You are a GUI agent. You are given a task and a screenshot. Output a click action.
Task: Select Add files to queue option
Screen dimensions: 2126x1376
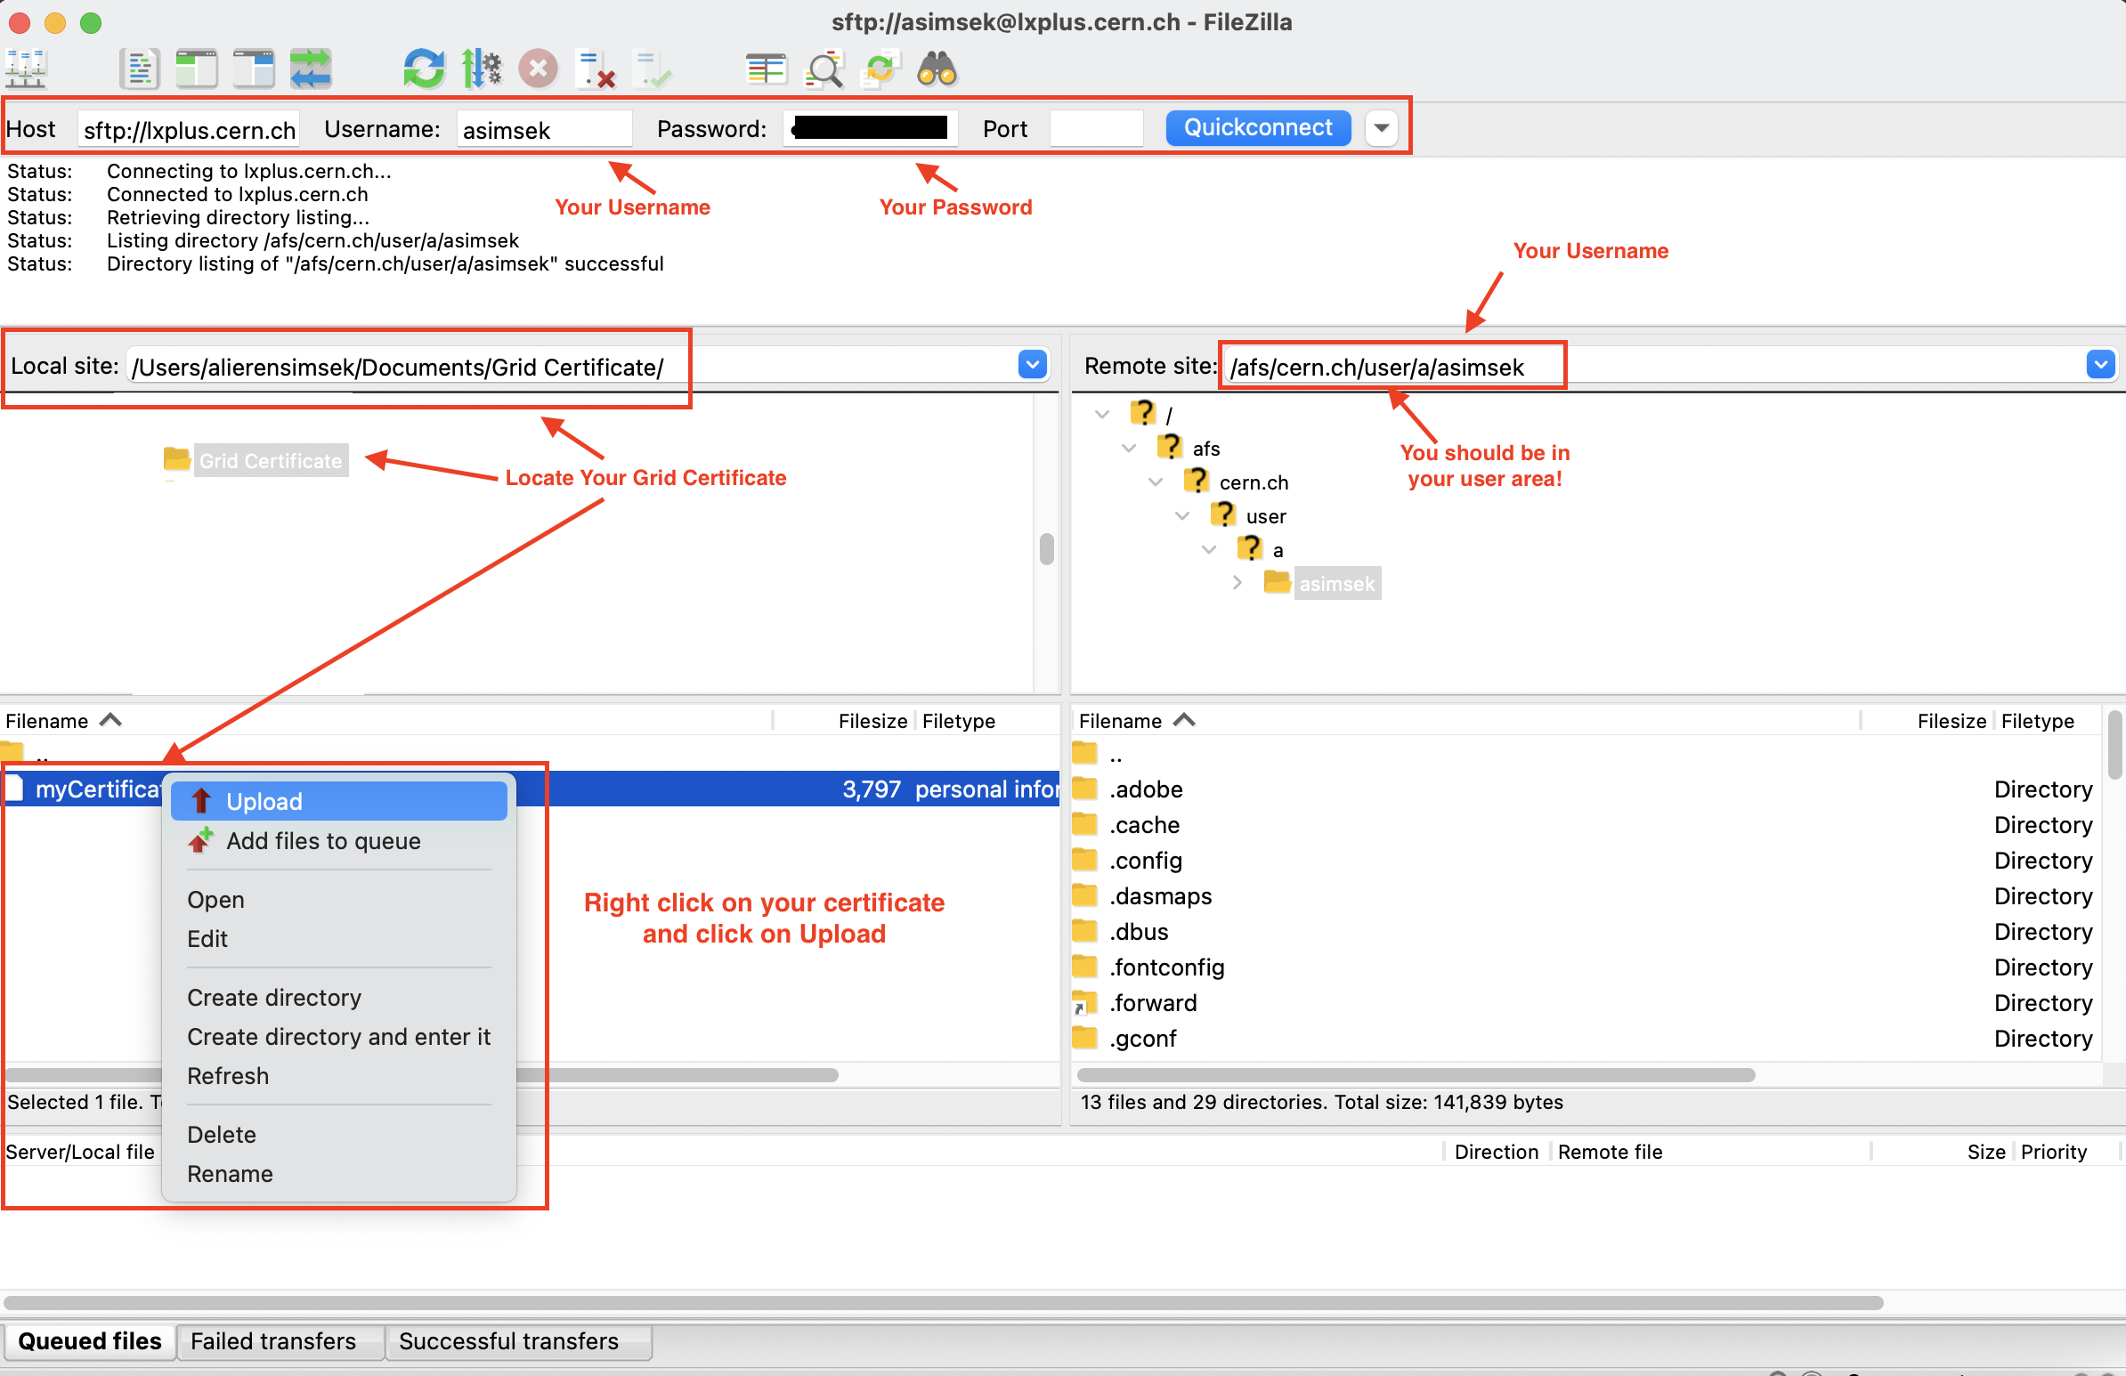pyautogui.click(x=322, y=841)
